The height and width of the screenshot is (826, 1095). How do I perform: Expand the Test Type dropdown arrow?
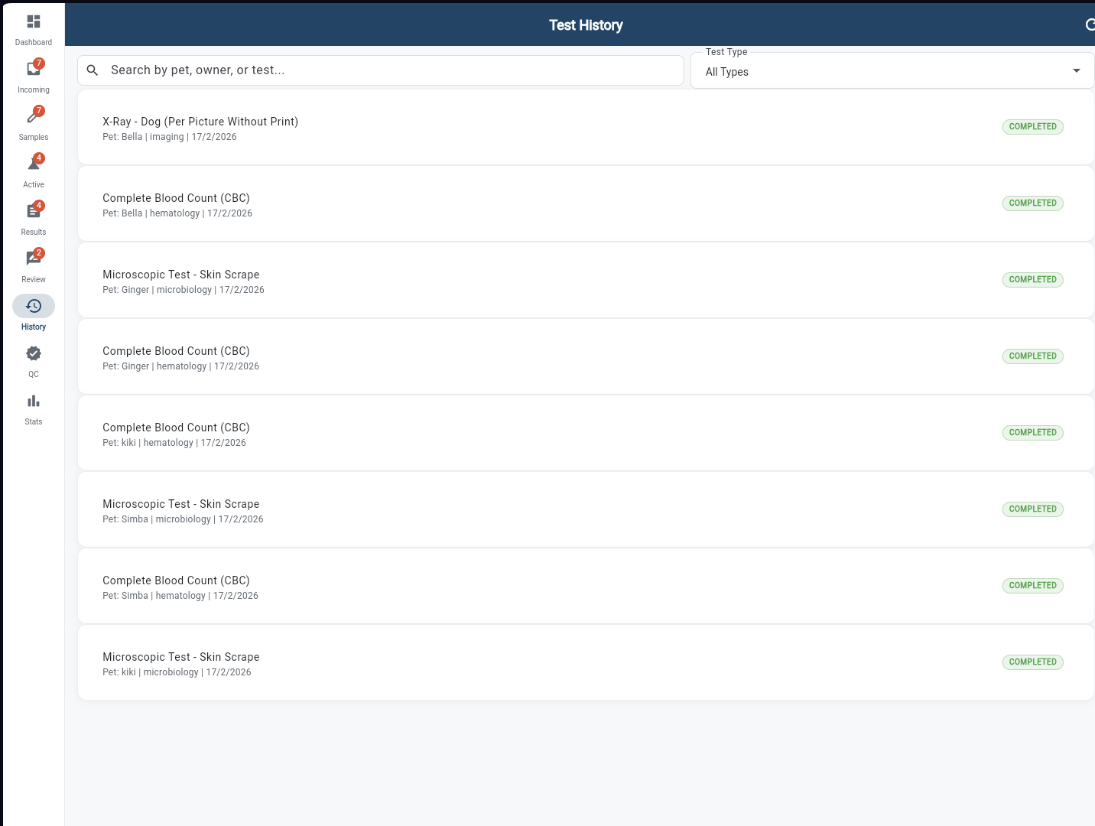click(1076, 70)
